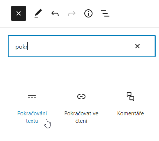Undo the last editor change
The image size is (159, 141).
[x=55, y=13]
